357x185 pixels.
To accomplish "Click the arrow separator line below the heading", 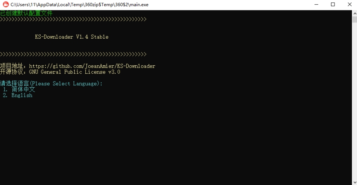I will 73,54.
